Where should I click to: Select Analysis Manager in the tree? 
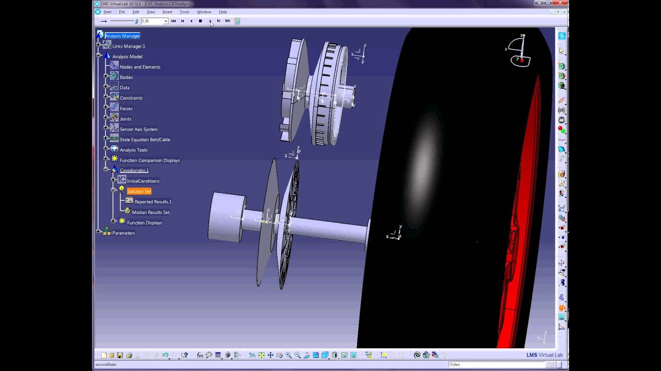point(122,36)
